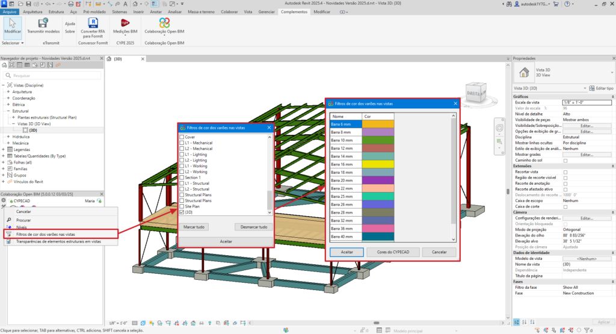The width and height of the screenshot is (616, 334).
Task: Click the Edit type icon in Properties panel
Action: click(592, 88)
